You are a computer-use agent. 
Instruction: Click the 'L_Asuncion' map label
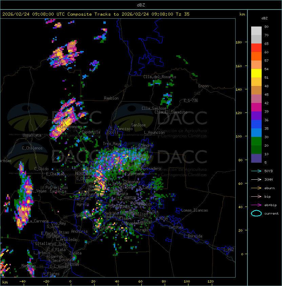click(x=154, y=132)
